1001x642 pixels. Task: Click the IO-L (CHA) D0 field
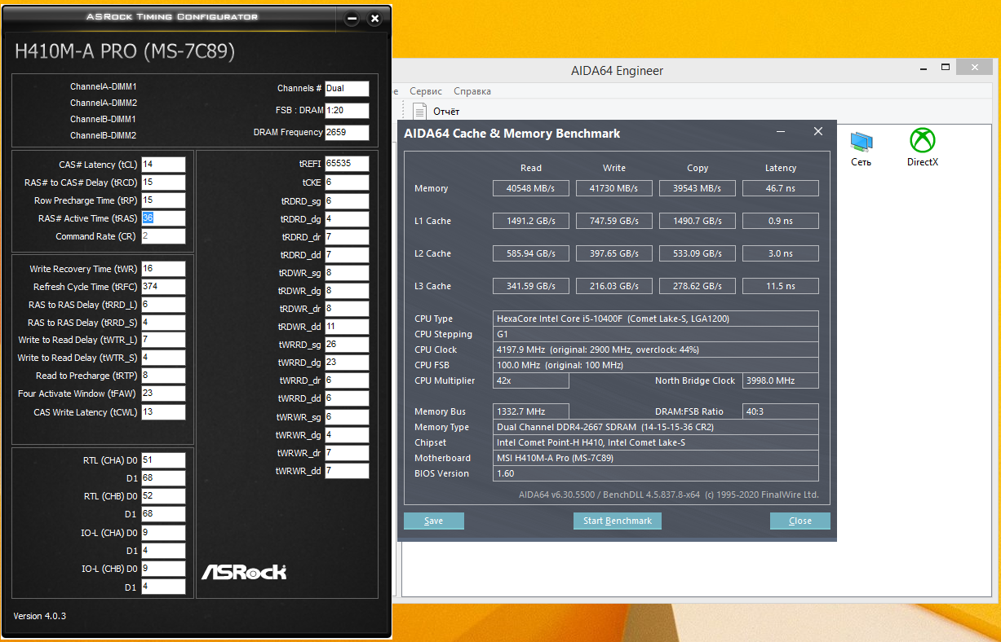tap(163, 533)
